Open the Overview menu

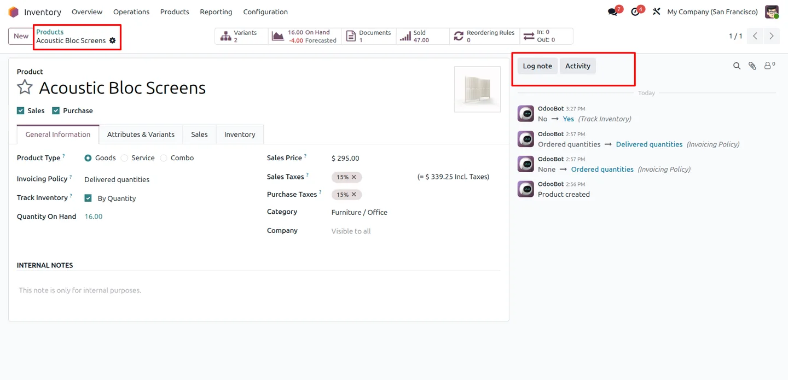[87, 12]
